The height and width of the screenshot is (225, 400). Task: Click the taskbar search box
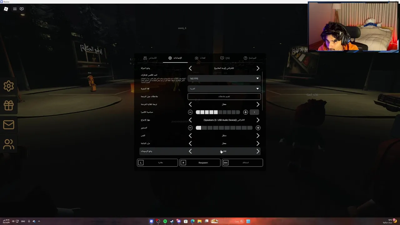click(x=227, y=221)
